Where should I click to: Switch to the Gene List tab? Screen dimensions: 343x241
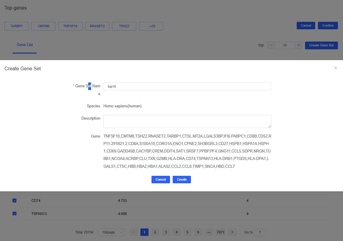(x=24, y=45)
